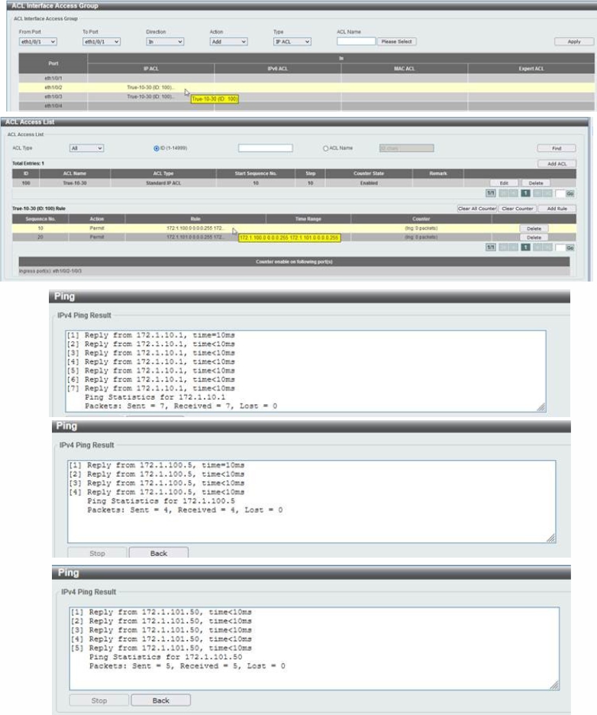Viewport: 597px width, 715px height.
Task: Click Ping Statistics for 172.1.101.50 line
Action: click(x=166, y=657)
